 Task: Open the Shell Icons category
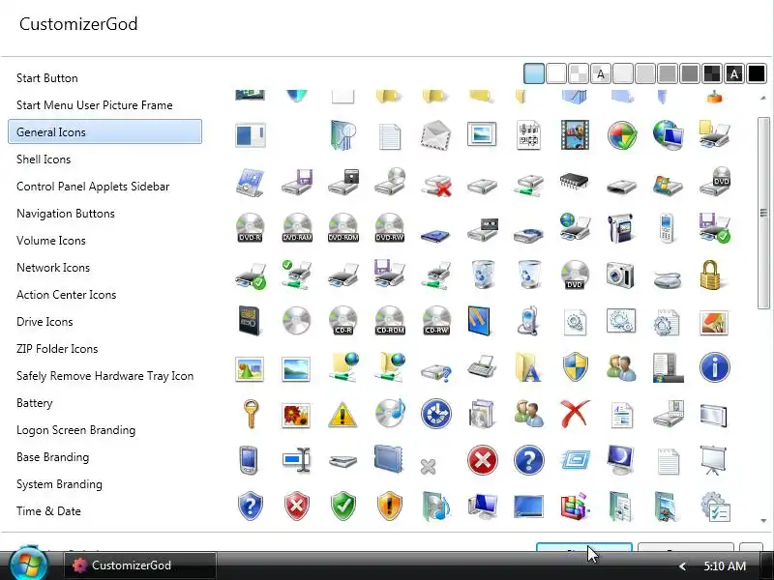44,159
